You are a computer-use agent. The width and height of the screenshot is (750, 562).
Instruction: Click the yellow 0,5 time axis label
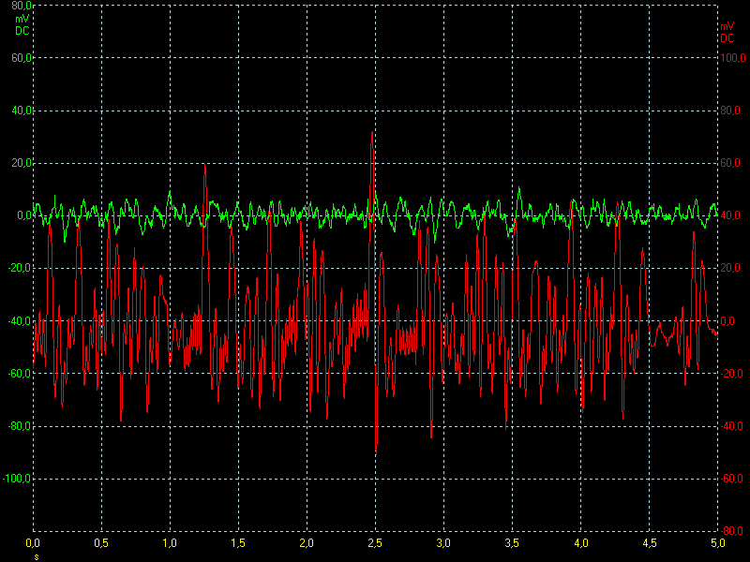click(101, 543)
